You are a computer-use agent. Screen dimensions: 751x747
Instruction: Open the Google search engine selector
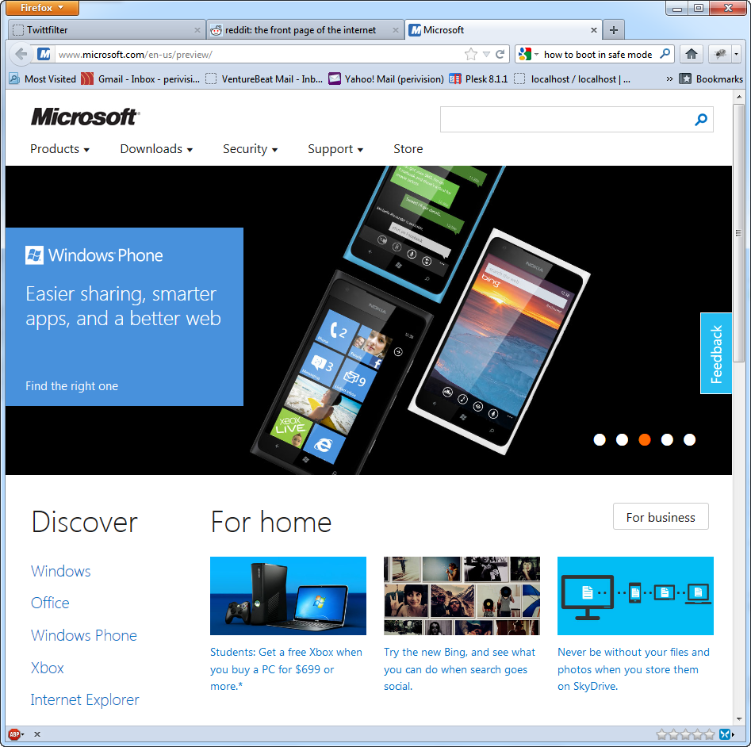pos(529,54)
